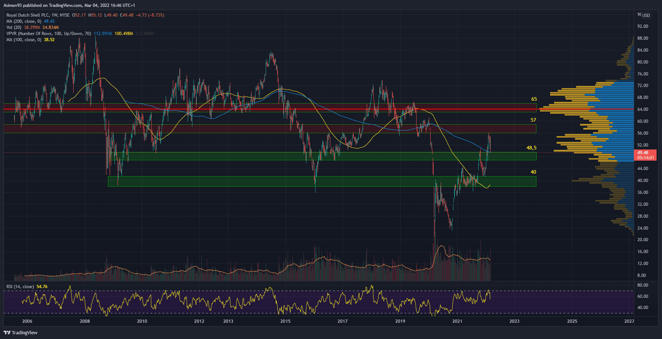Click the RSI (14, close) pane label
The image size is (662, 339).
pyautogui.click(x=20, y=287)
